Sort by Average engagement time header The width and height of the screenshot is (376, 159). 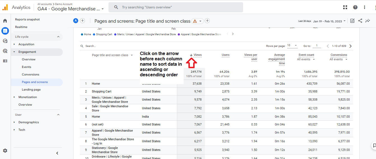point(277,59)
